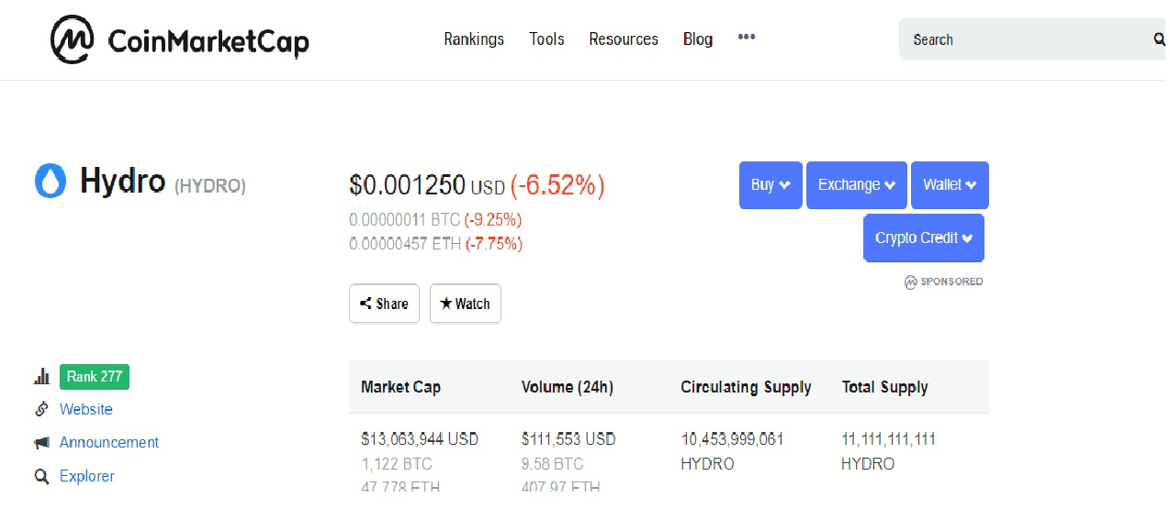The height and width of the screenshot is (509, 1170).
Task: Add Hydro to watchlist via Watch
Action: click(x=466, y=304)
